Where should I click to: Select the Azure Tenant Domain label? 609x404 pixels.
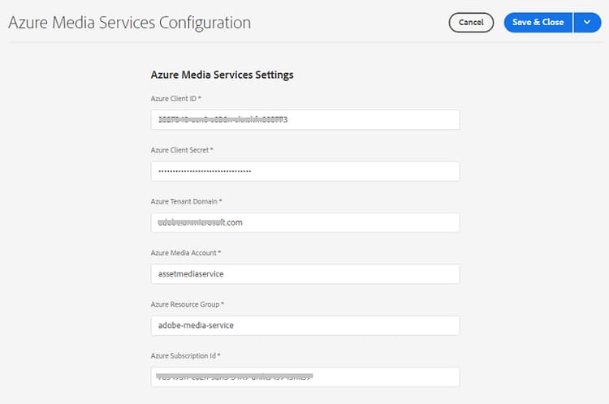coord(186,201)
